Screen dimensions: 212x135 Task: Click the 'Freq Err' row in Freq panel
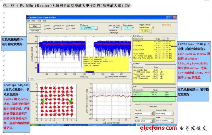pyautogui.click(x=151, y=93)
